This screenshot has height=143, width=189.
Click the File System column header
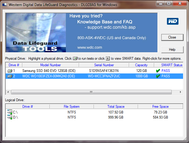72,107
